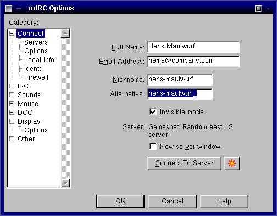Click the category list scroll down arrow
The width and height of the screenshot is (277, 216).
pos(65,183)
